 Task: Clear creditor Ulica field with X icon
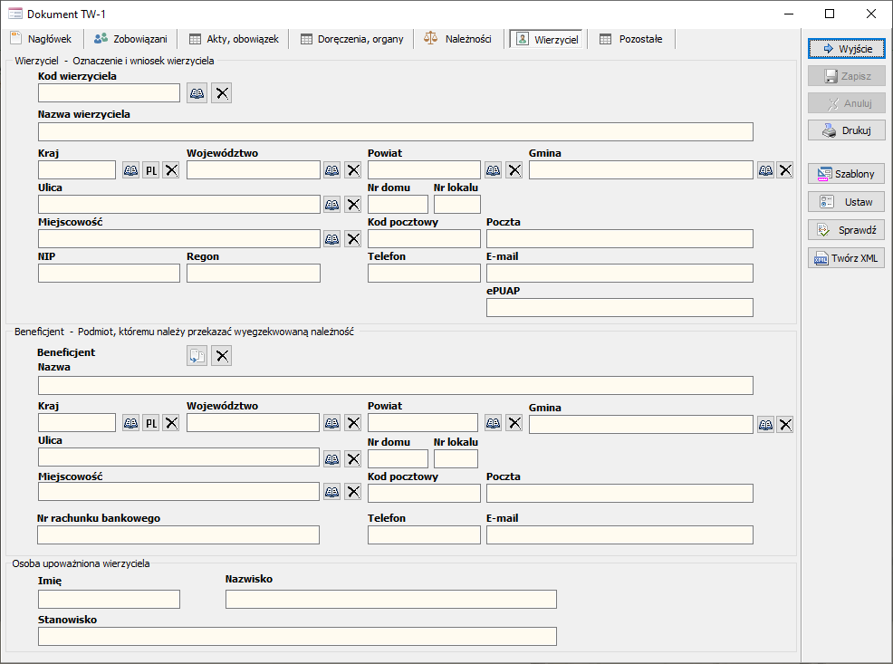pos(352,204)
